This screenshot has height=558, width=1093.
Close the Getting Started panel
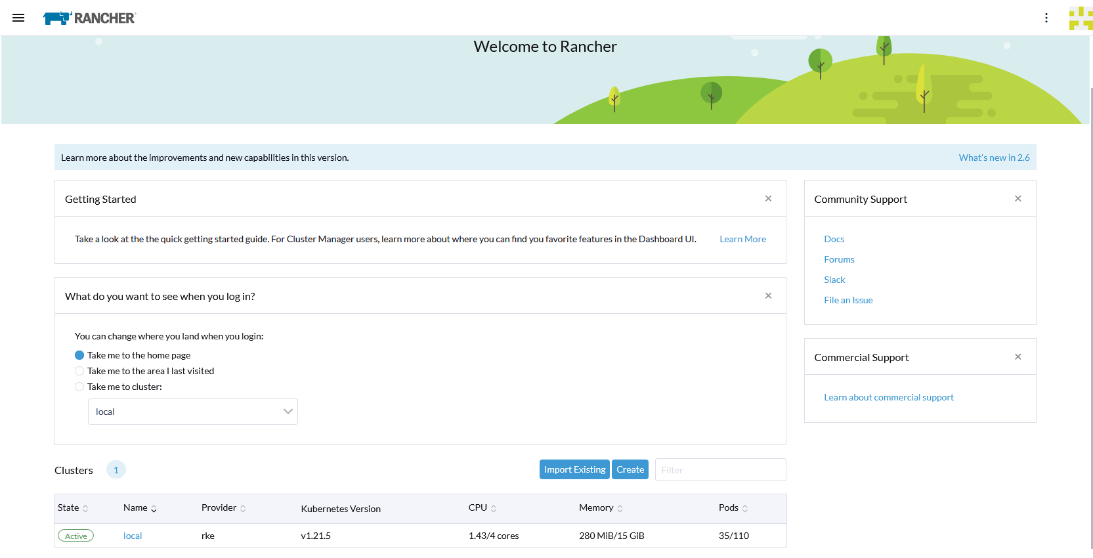coord(768,198)
